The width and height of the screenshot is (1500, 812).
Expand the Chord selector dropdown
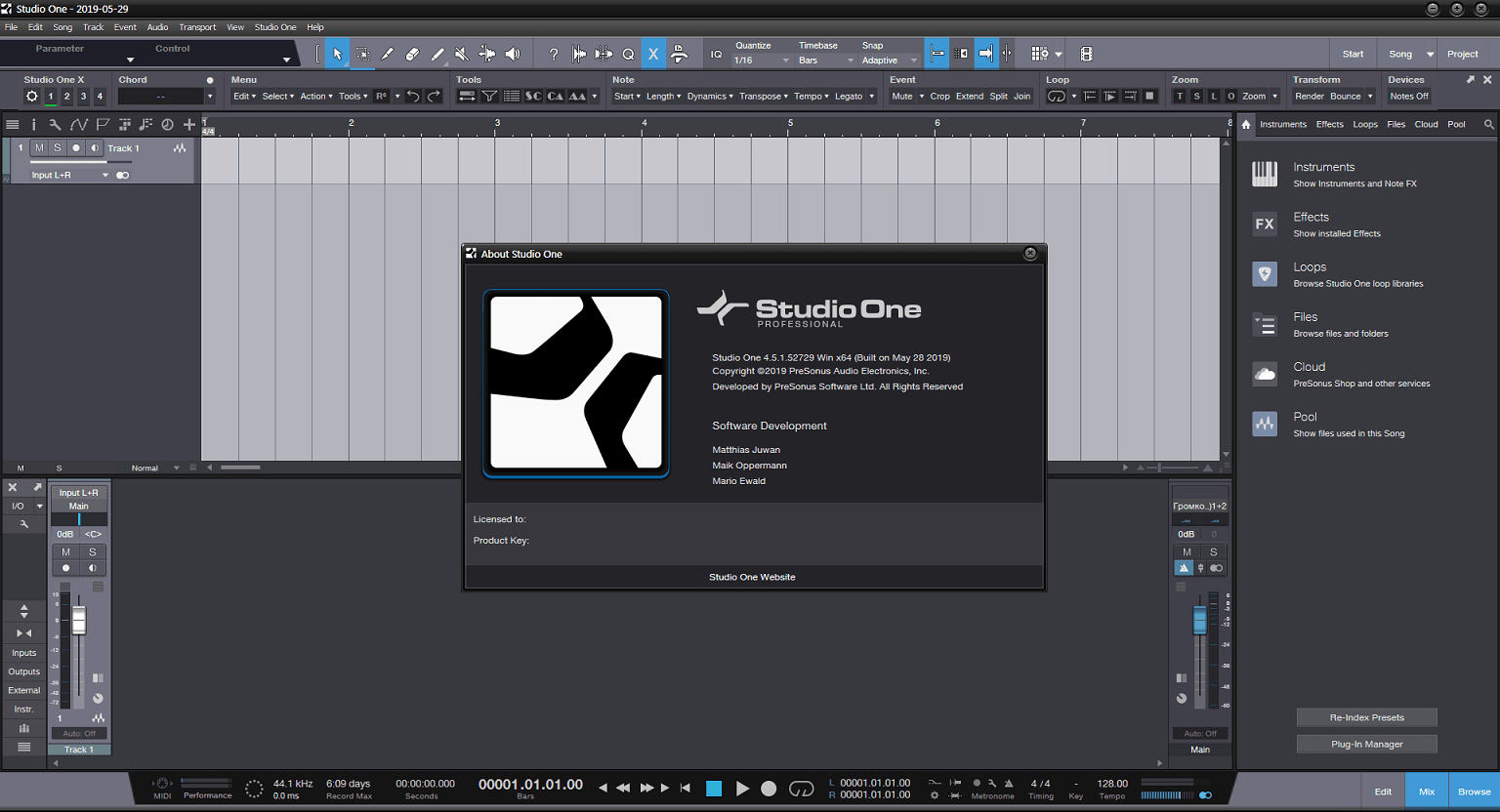coord(209,97)
